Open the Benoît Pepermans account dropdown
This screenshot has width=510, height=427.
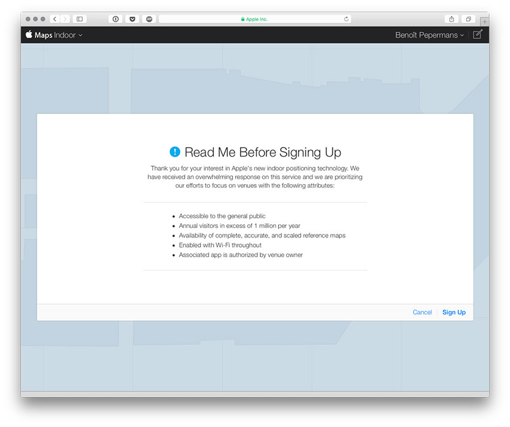[430, 35]
